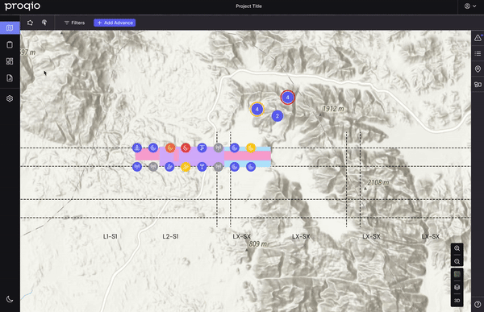The height and width of the screenshot is (312, 484).
Task: Open the alerts warning triangle panel
Action: 478,38
